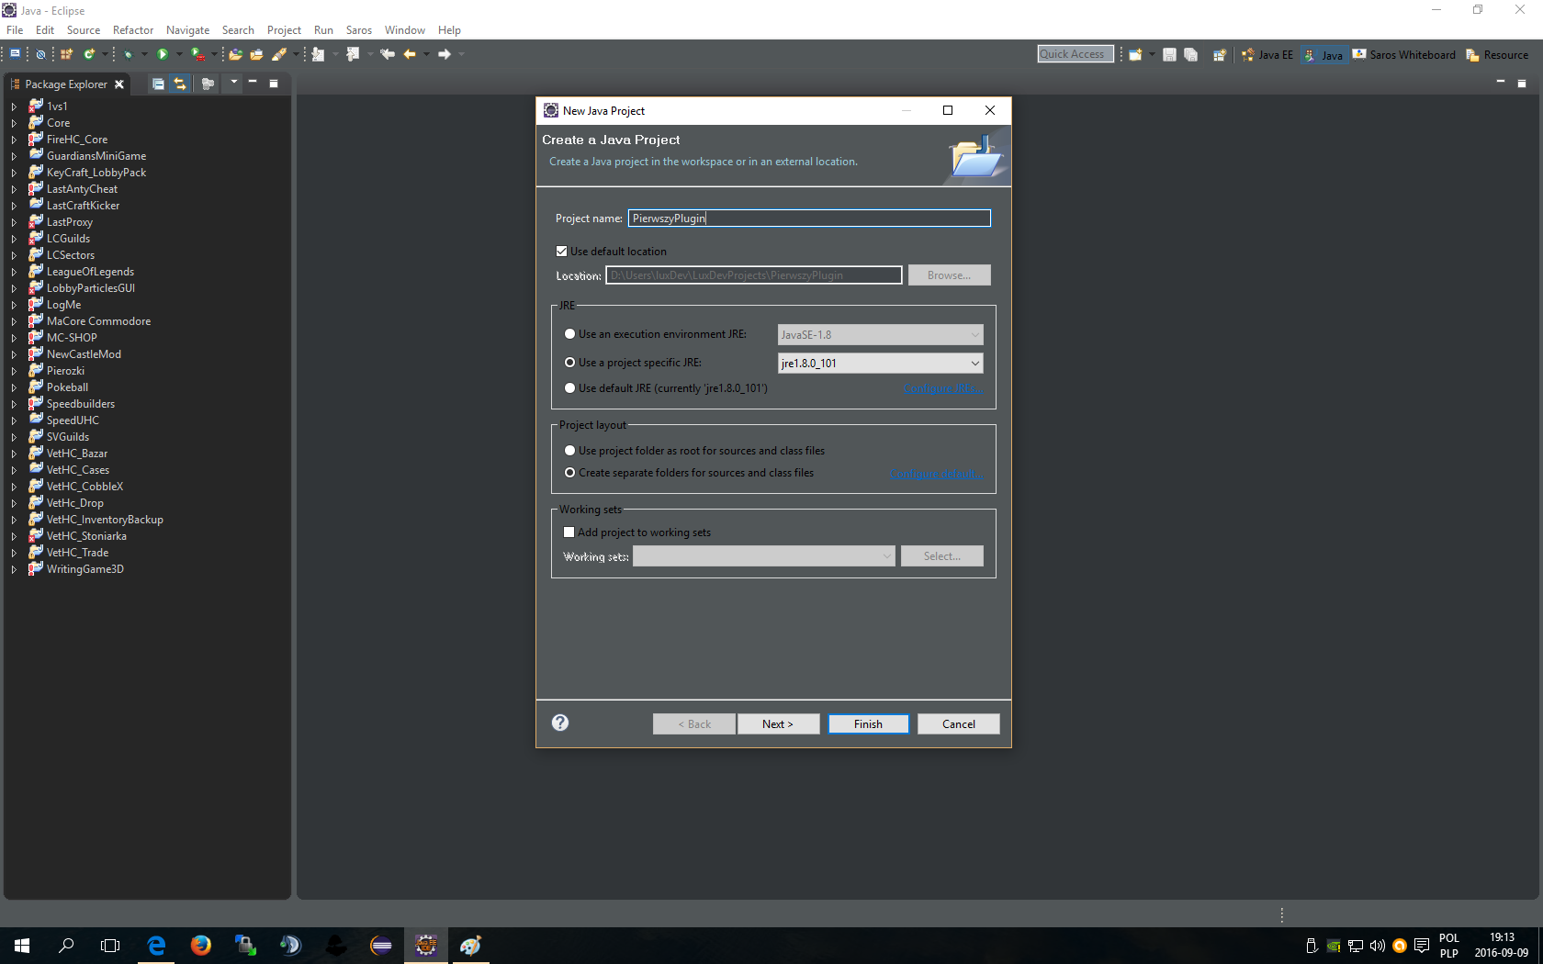Uncheck Use default location checkbox
Screen dimensions: 1543x964
pyautogui.click(x=562, y=252)
